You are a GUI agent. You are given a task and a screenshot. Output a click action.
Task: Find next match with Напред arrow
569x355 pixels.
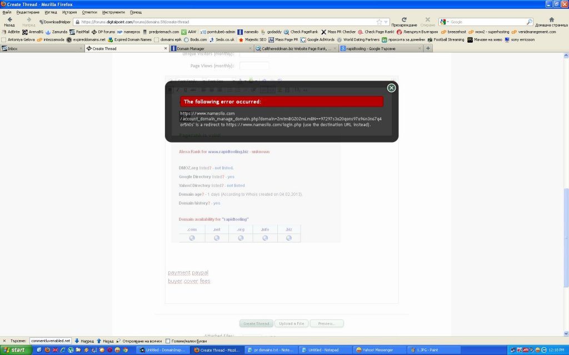point(84,341)
